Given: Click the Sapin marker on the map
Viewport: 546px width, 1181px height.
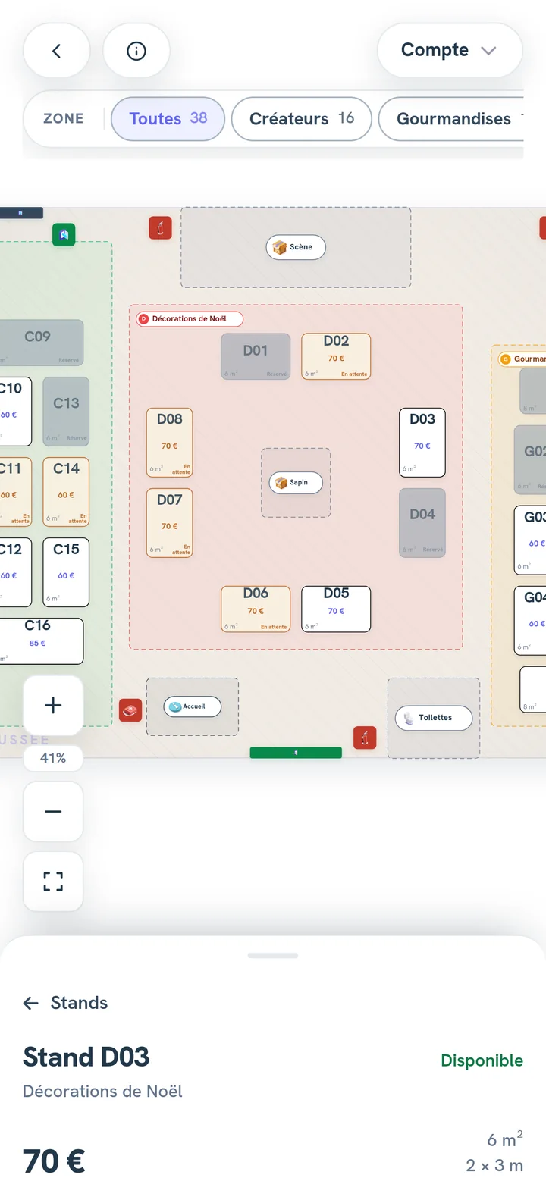Looking at the screenshot, I should pyautogui.click(x=296, y=483).
